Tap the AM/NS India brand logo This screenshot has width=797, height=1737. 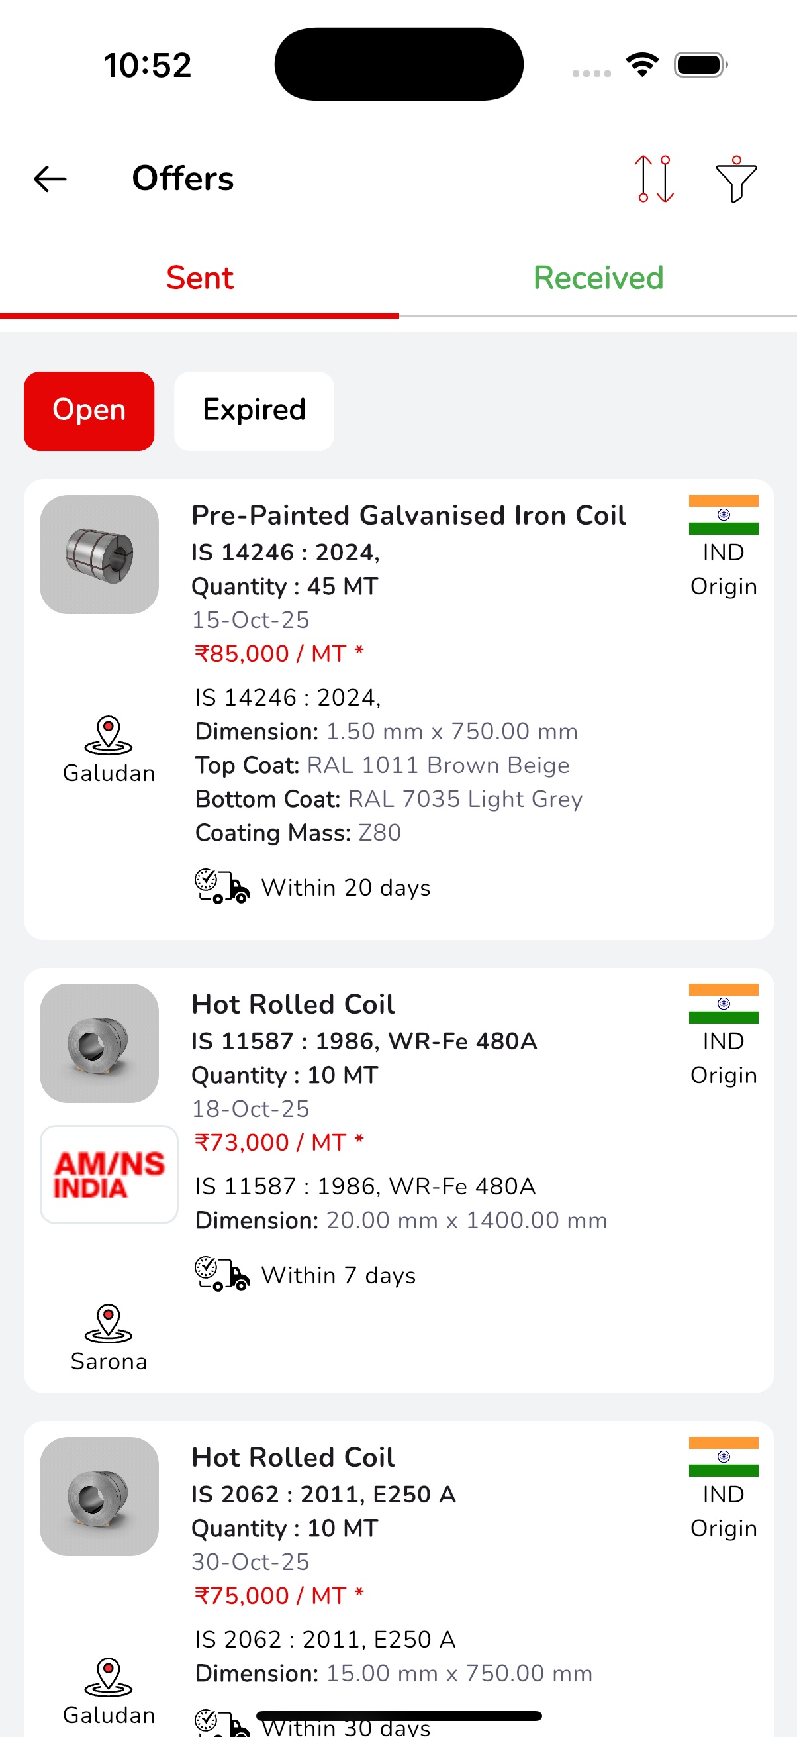click(109, 1174)
